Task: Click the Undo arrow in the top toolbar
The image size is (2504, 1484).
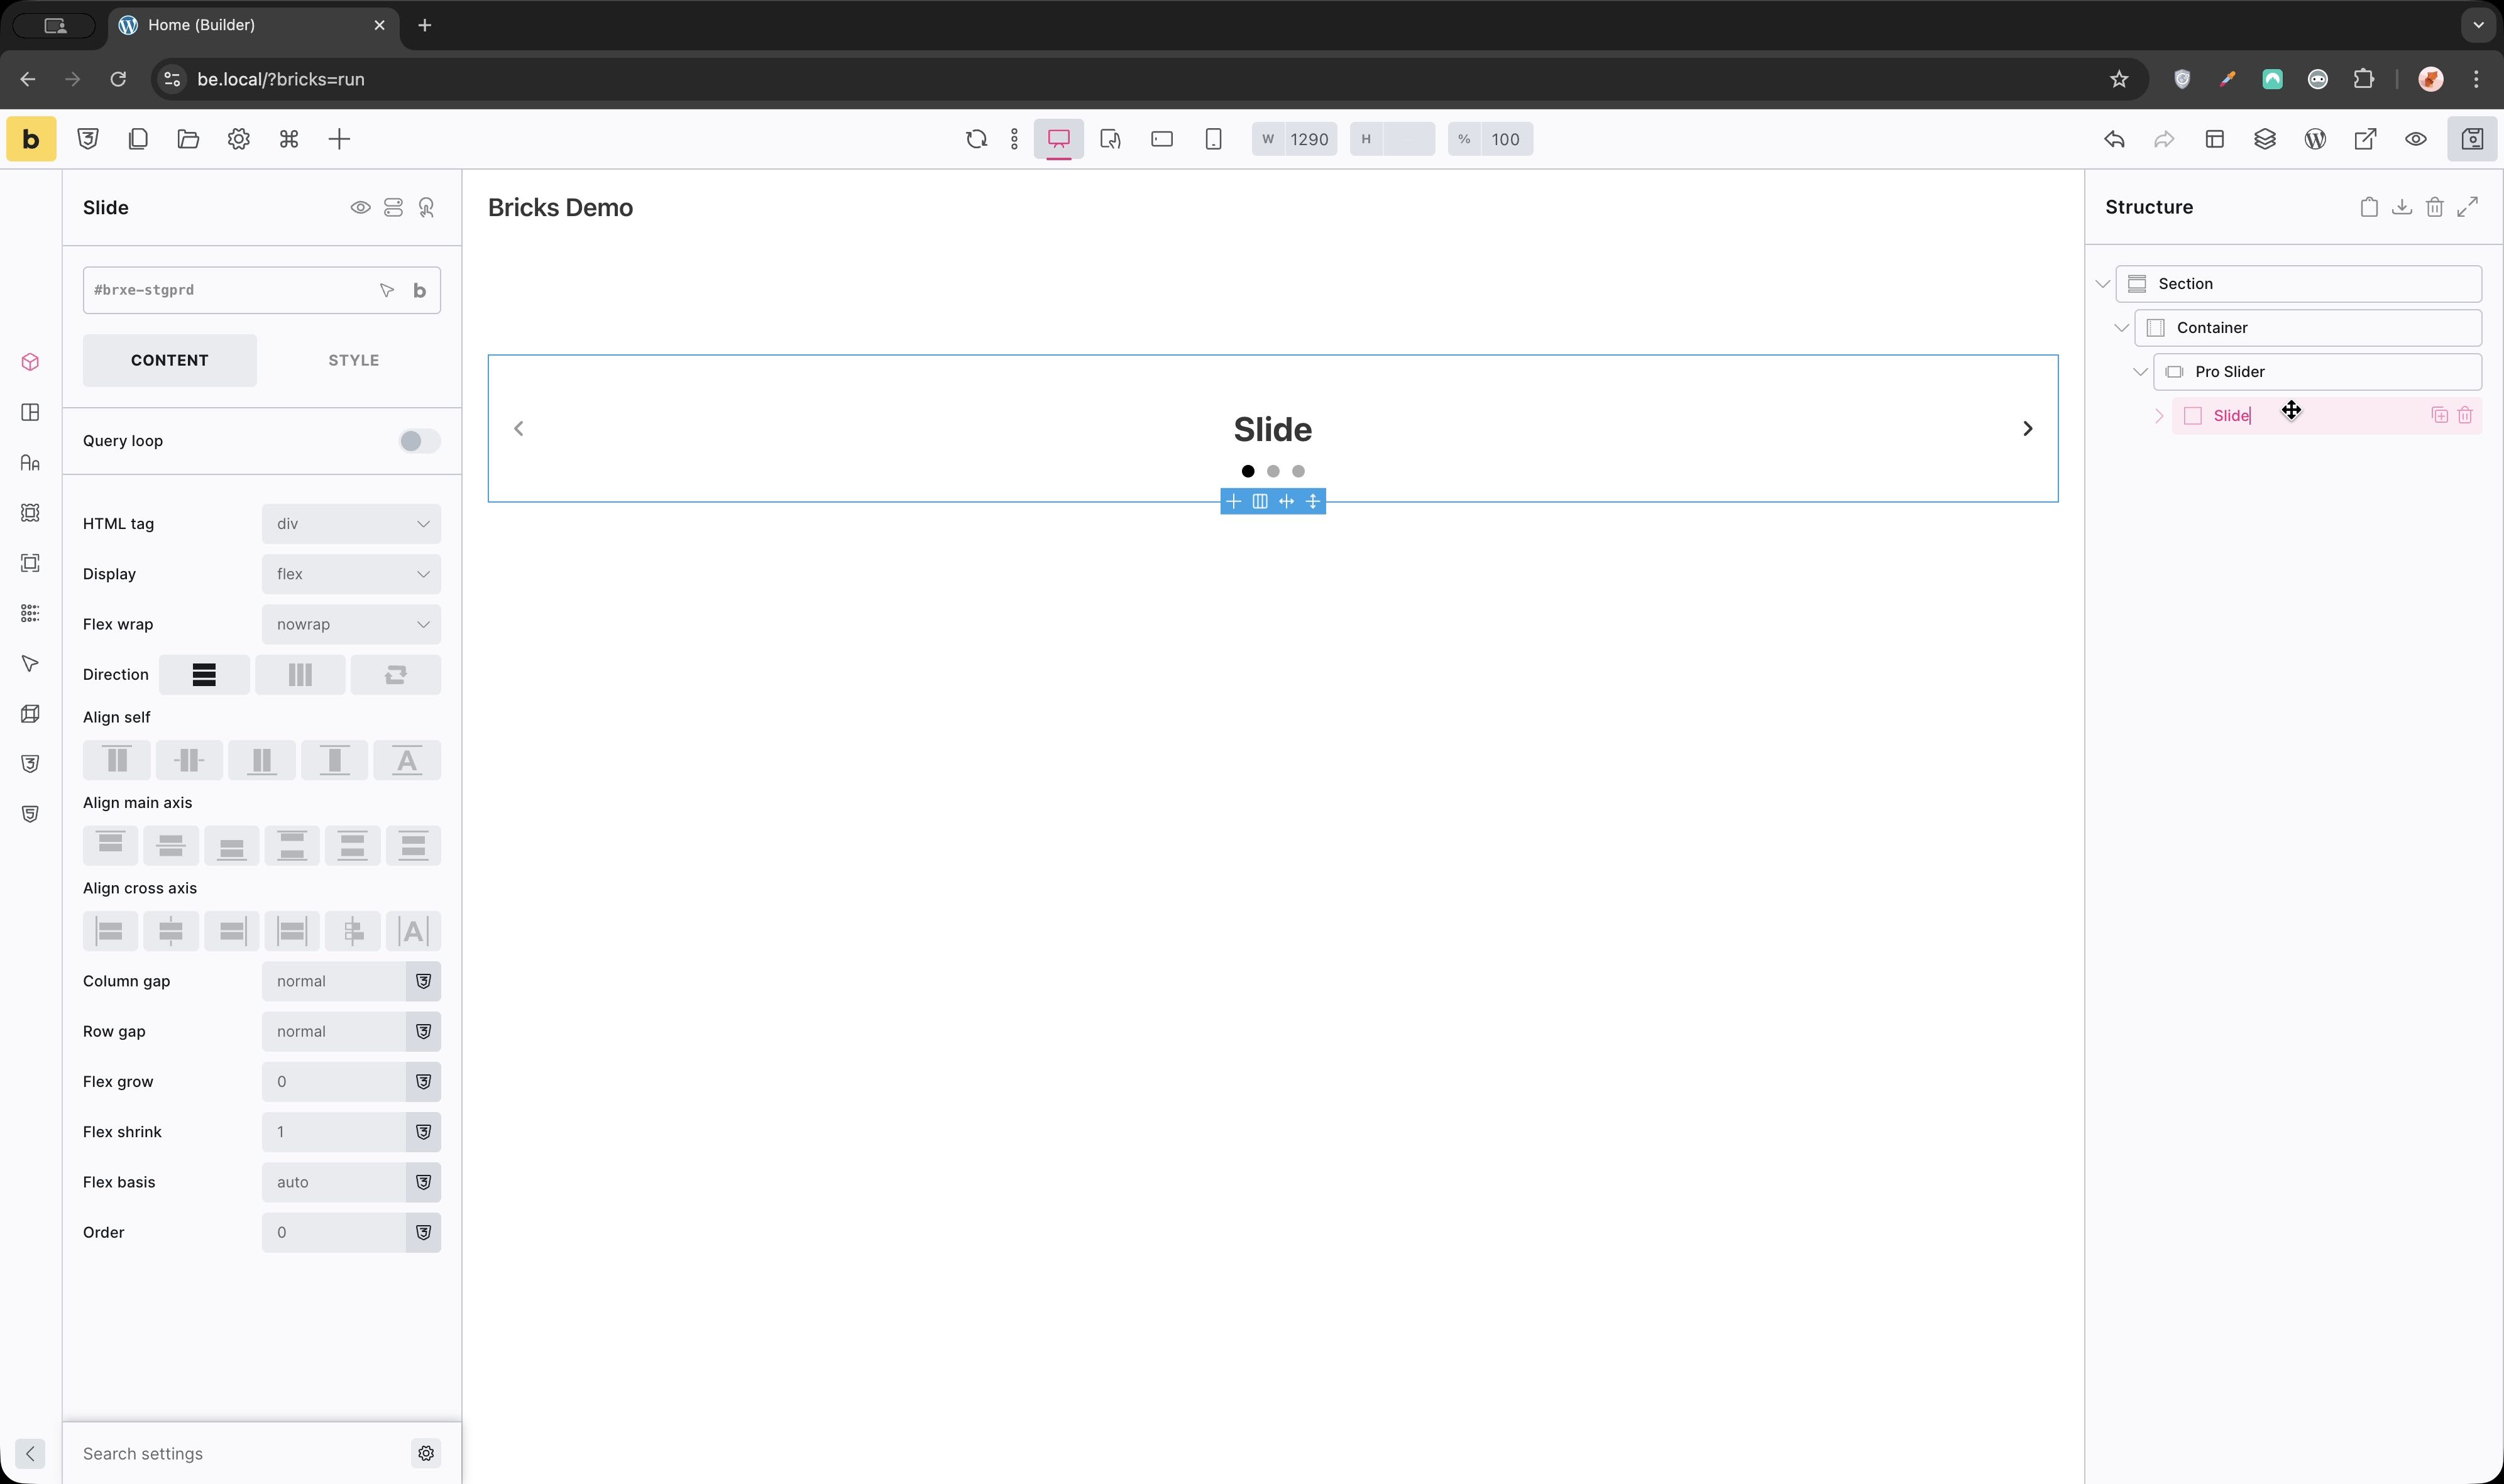Action: [x=2114, y=139]
